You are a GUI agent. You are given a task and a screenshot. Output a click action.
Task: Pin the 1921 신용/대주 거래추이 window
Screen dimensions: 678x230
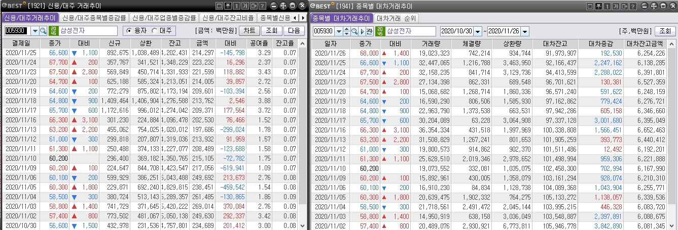pos(228,6)
